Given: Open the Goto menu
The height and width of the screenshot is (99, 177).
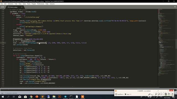Looking at the screenshot, I should coord(24,4).
